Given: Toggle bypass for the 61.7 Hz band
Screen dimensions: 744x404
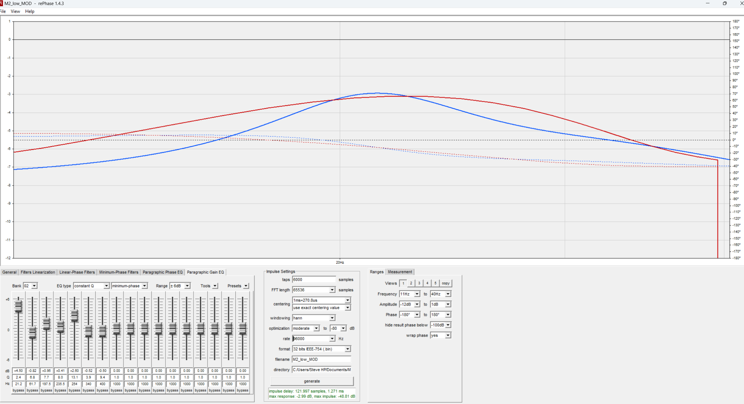Looking at the screenshot, I should 32,390.
